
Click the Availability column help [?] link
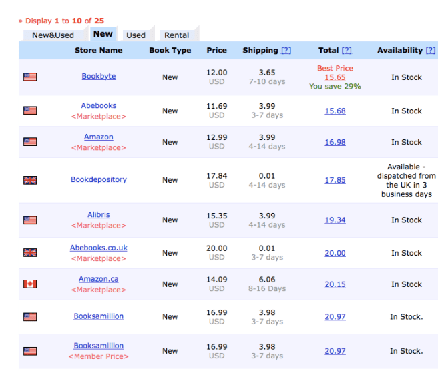(431, 51)
